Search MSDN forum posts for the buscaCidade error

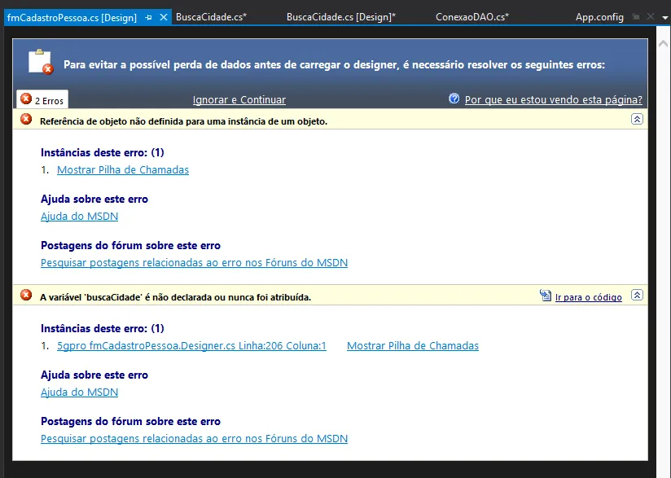194,438
